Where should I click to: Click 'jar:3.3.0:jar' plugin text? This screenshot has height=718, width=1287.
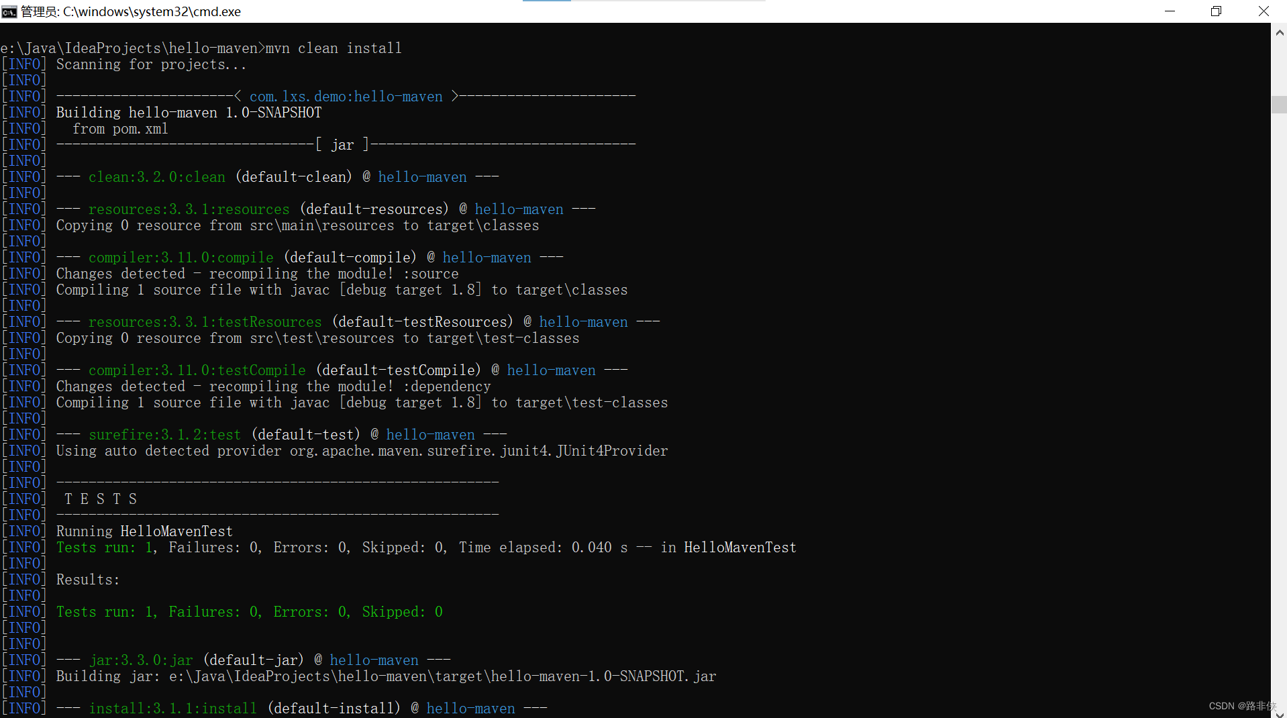click(141, 660)
